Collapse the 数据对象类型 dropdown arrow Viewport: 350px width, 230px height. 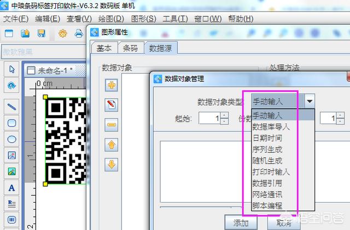tap(310, 101)
